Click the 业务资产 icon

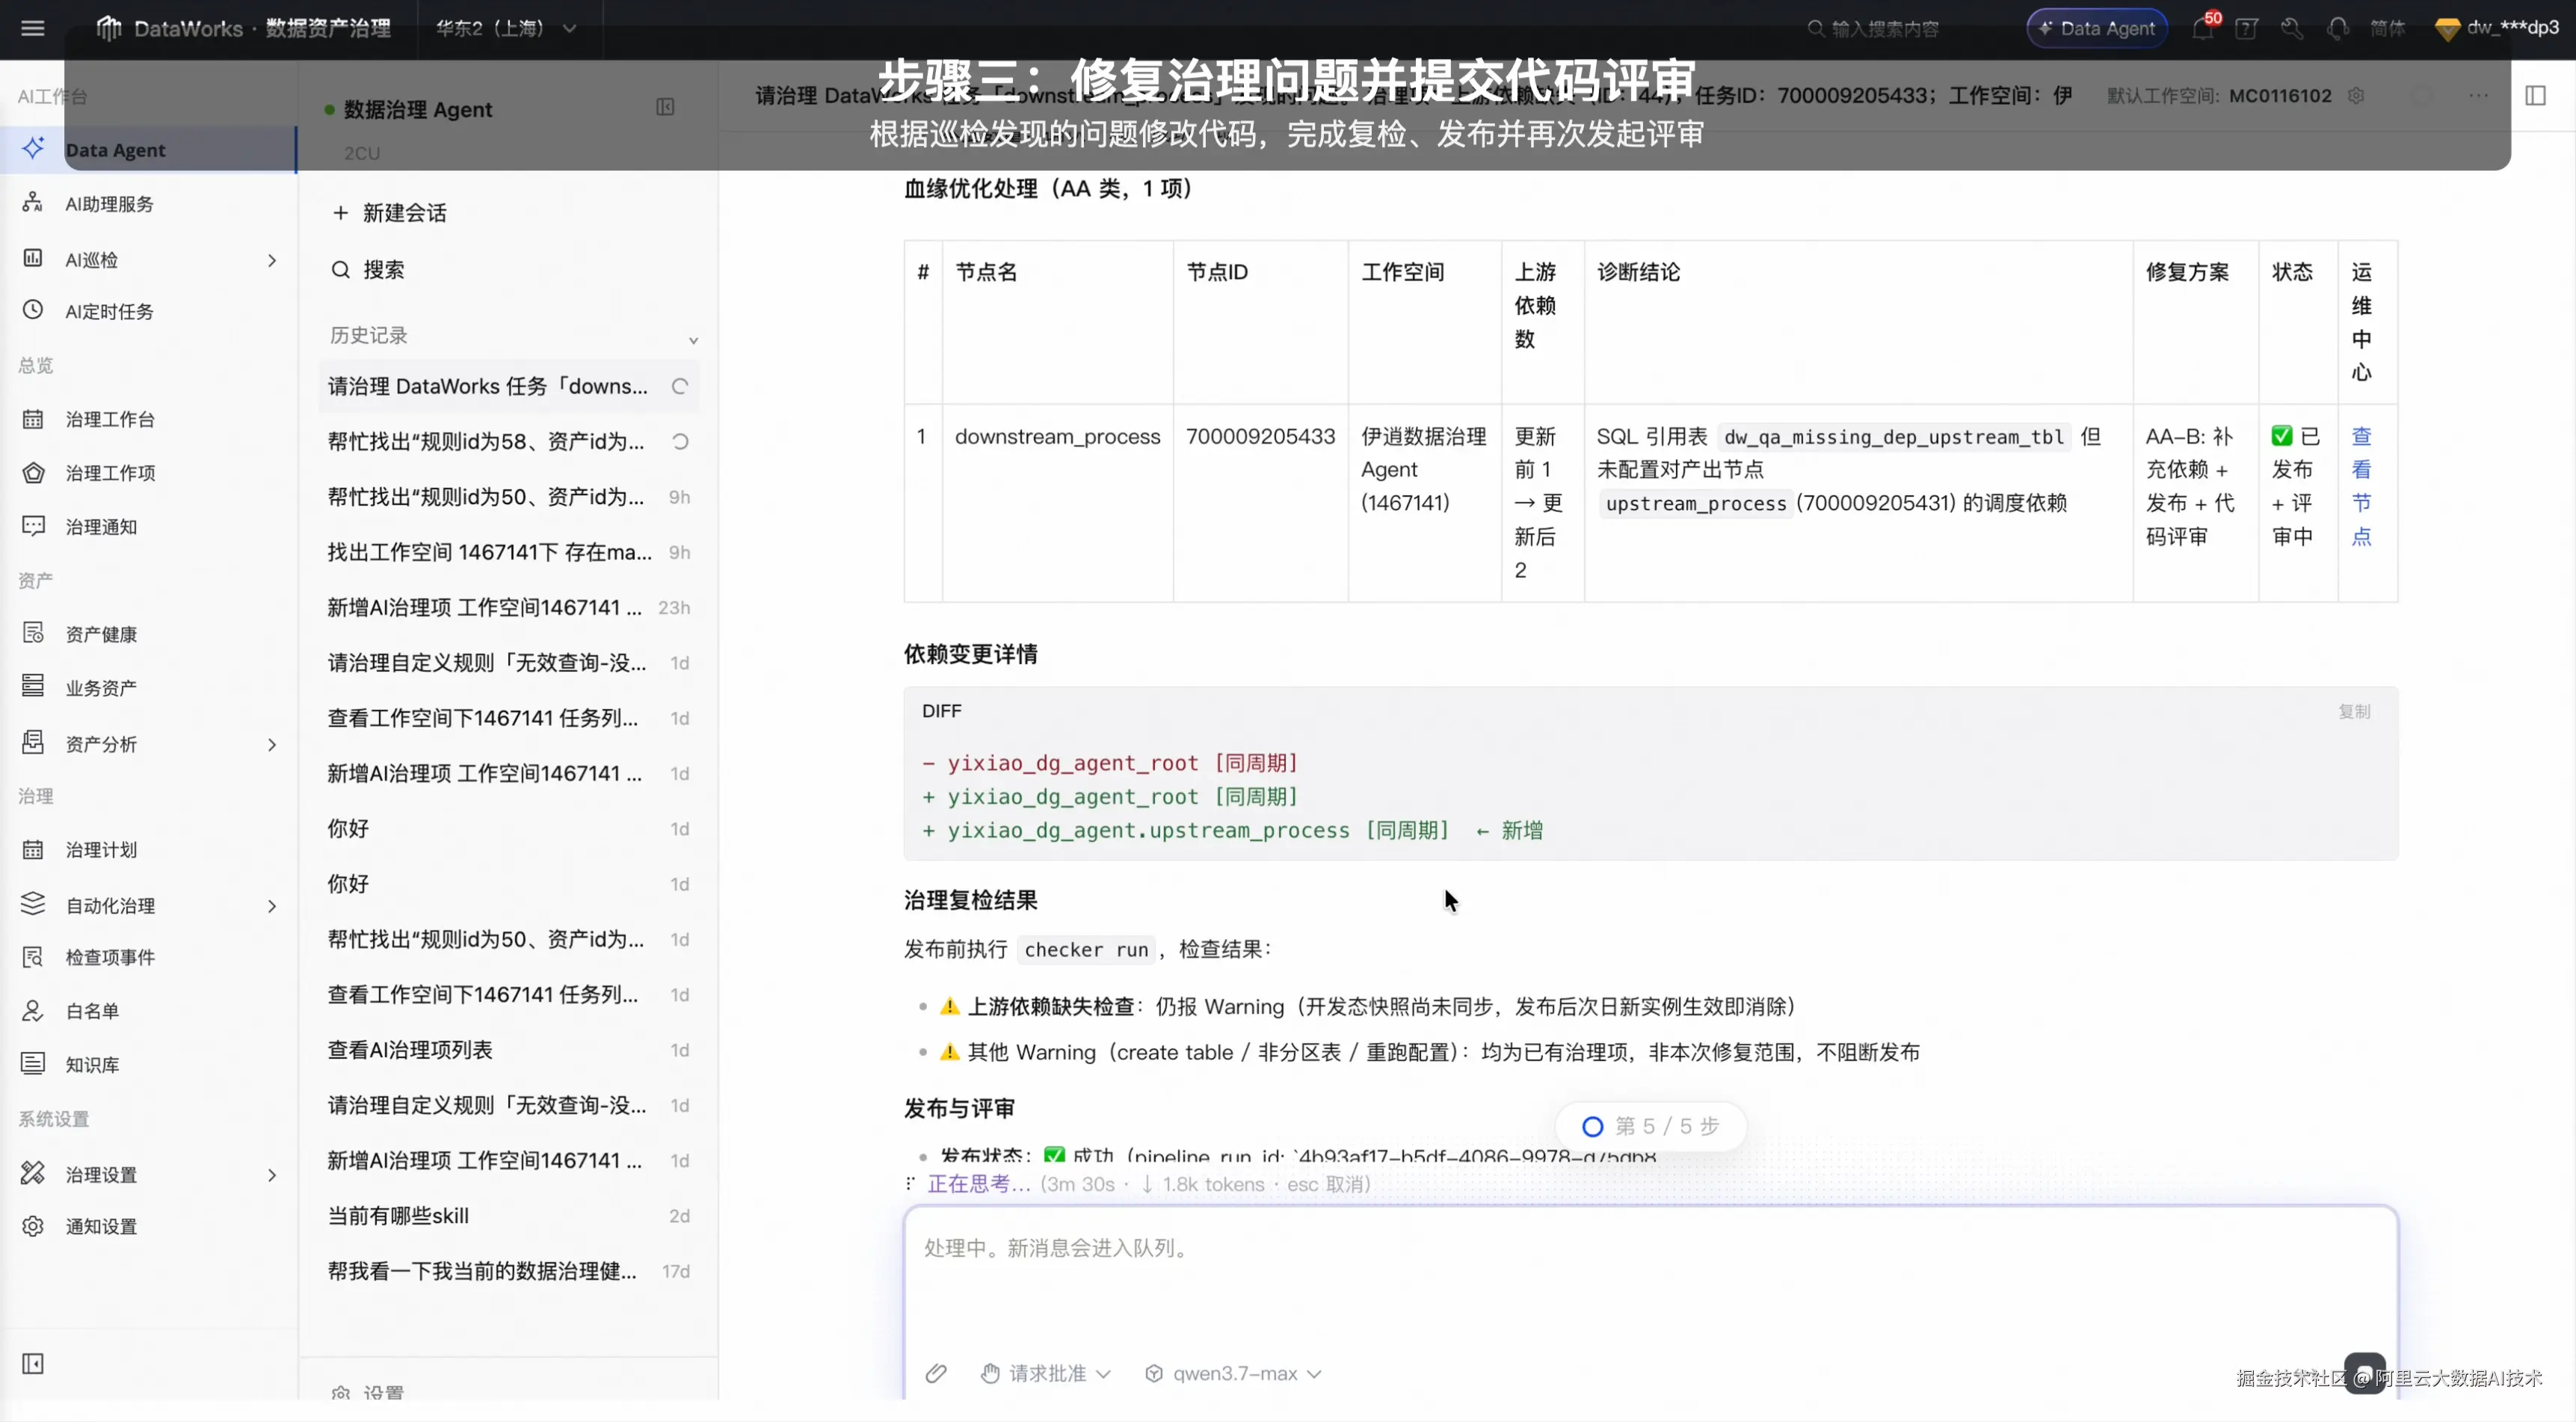pyautogui.click(x=33, y=687)
